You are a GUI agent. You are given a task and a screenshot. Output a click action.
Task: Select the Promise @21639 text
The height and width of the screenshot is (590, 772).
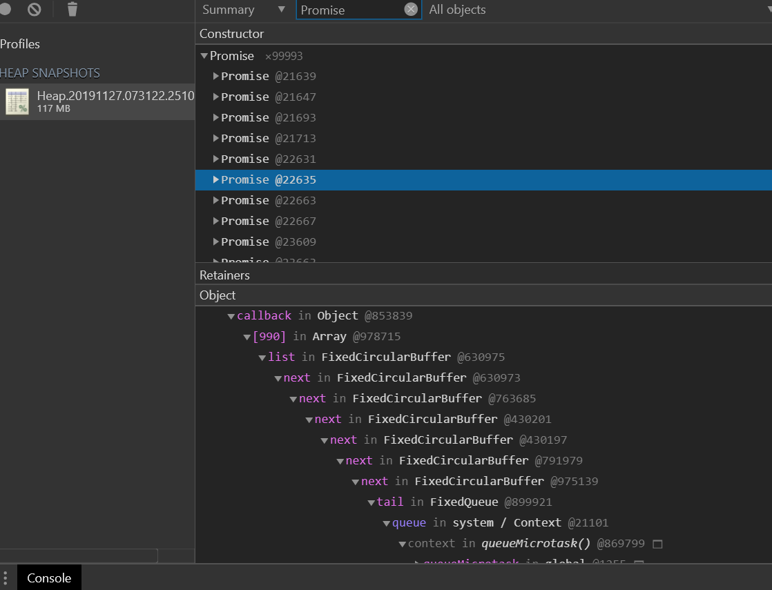tap(269, 77)
